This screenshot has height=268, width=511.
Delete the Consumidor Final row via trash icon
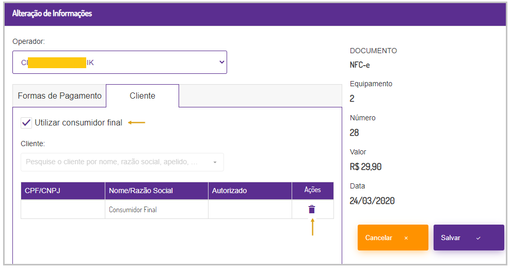312,209
